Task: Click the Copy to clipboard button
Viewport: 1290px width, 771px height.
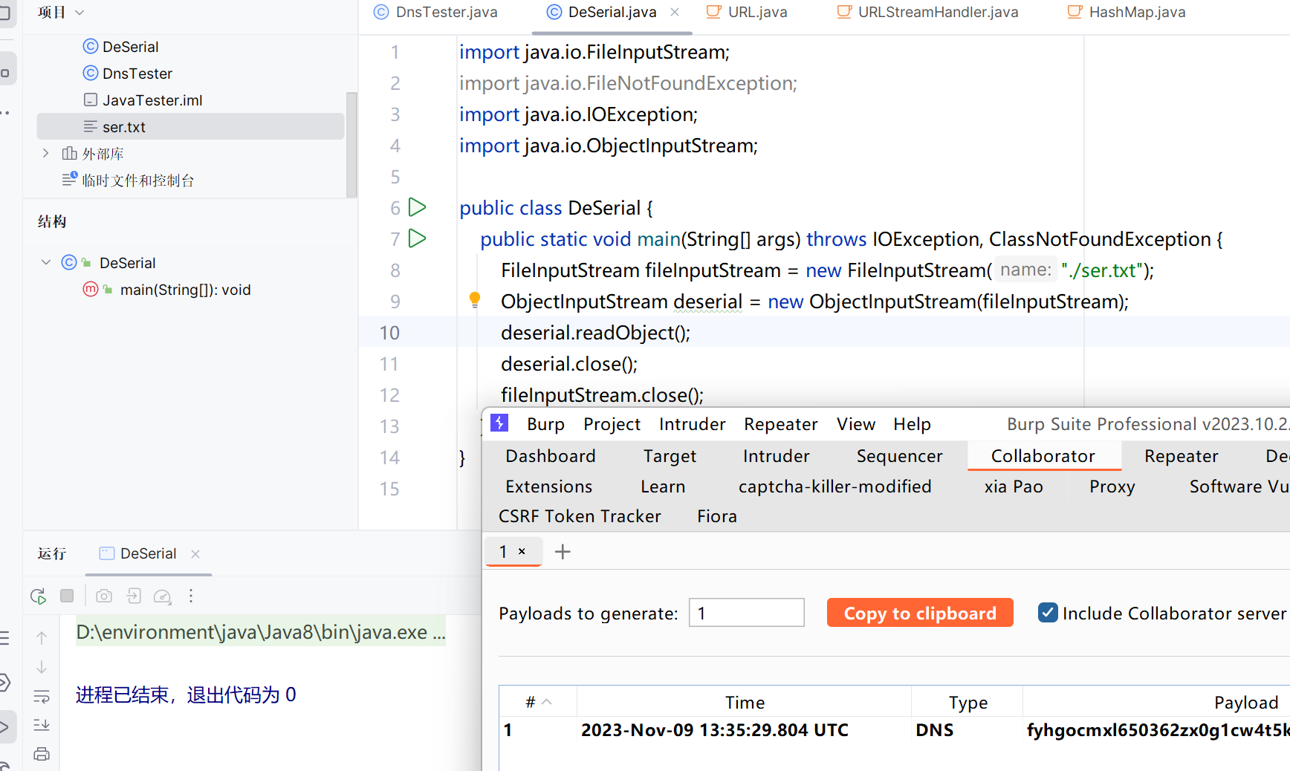Action: 919,613
